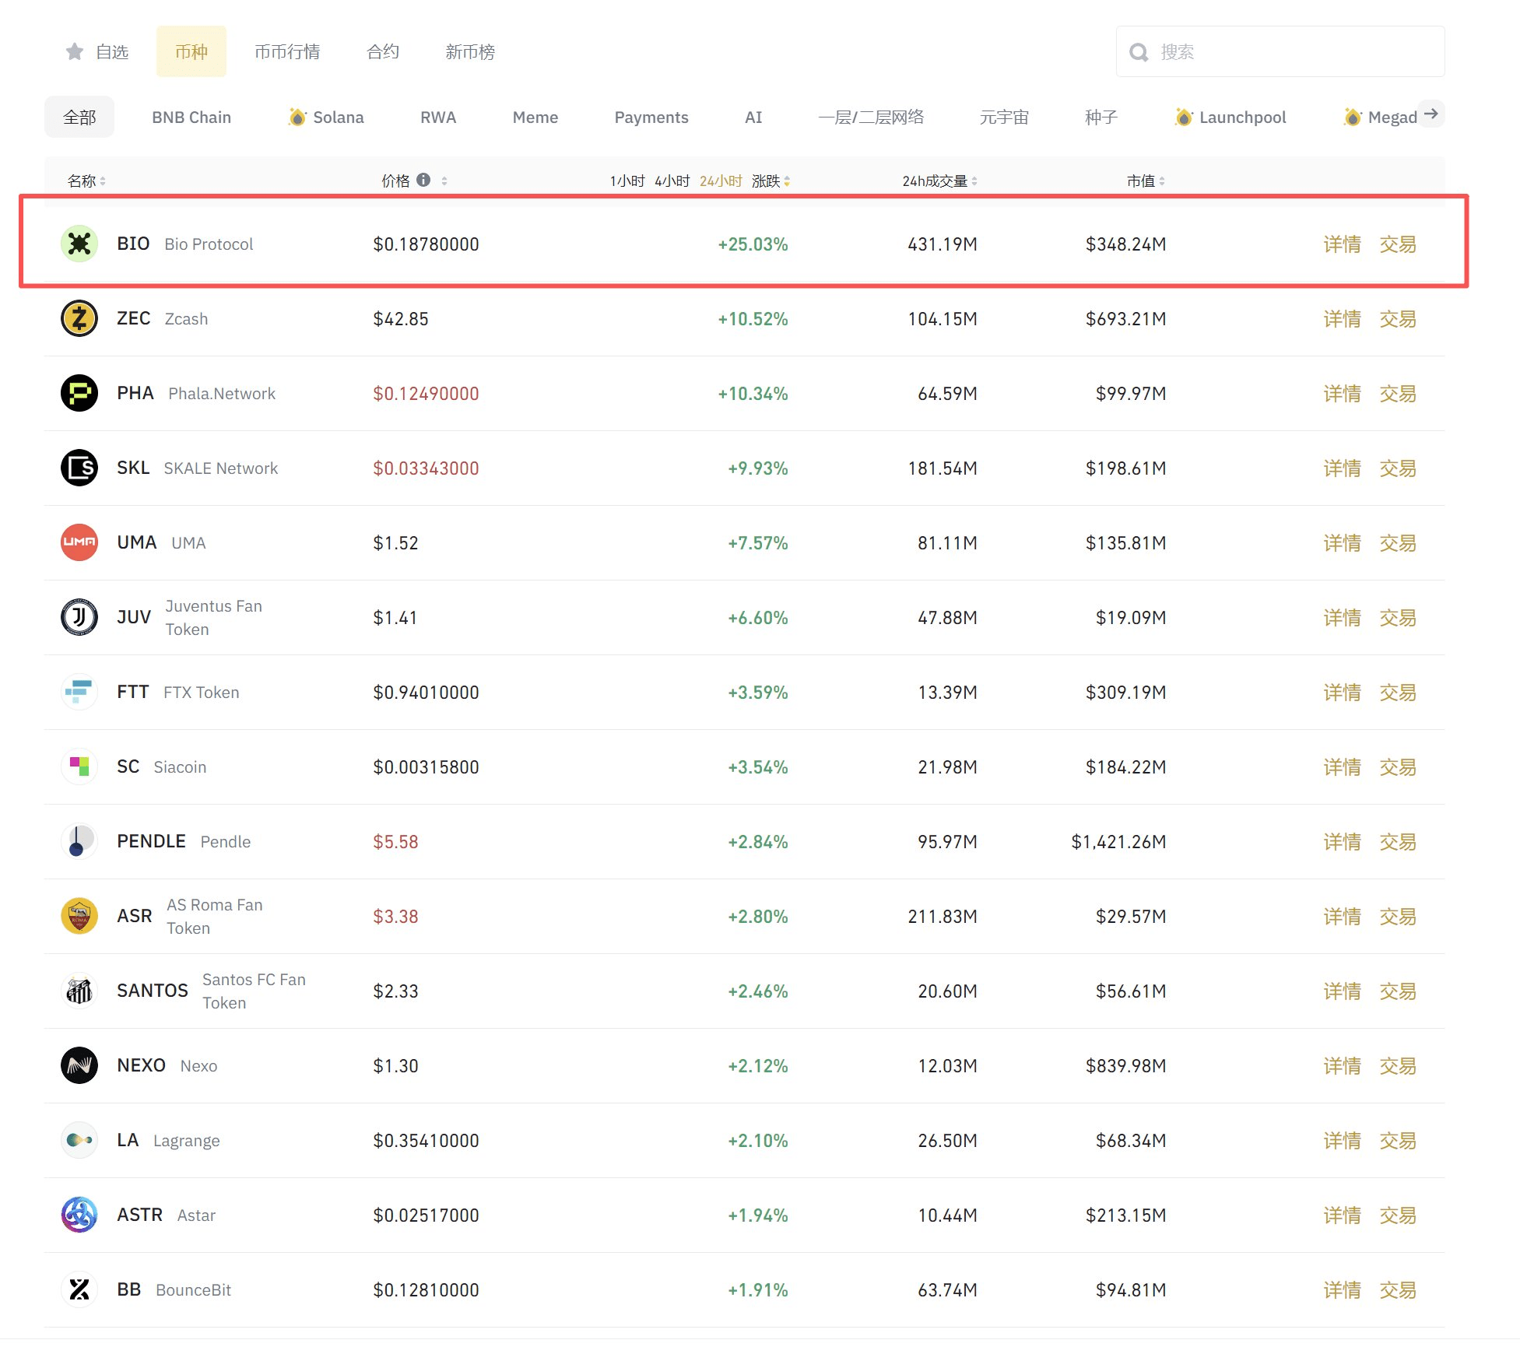Select the Launchpool category
The image size is (1520, 1347).
pos(1230,117)
